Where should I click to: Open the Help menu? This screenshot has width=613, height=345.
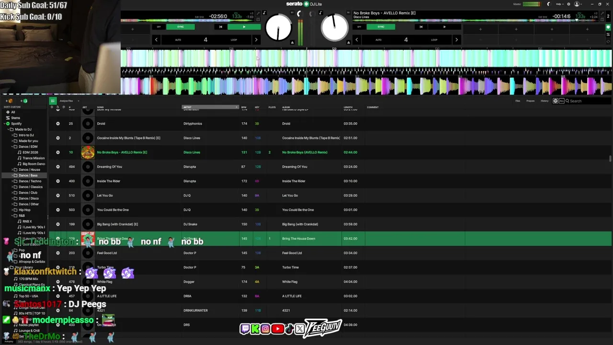559,4
